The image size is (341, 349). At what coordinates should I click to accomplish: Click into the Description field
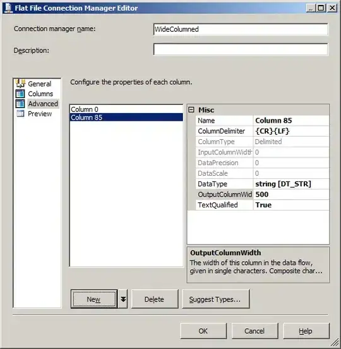point(241,49)
